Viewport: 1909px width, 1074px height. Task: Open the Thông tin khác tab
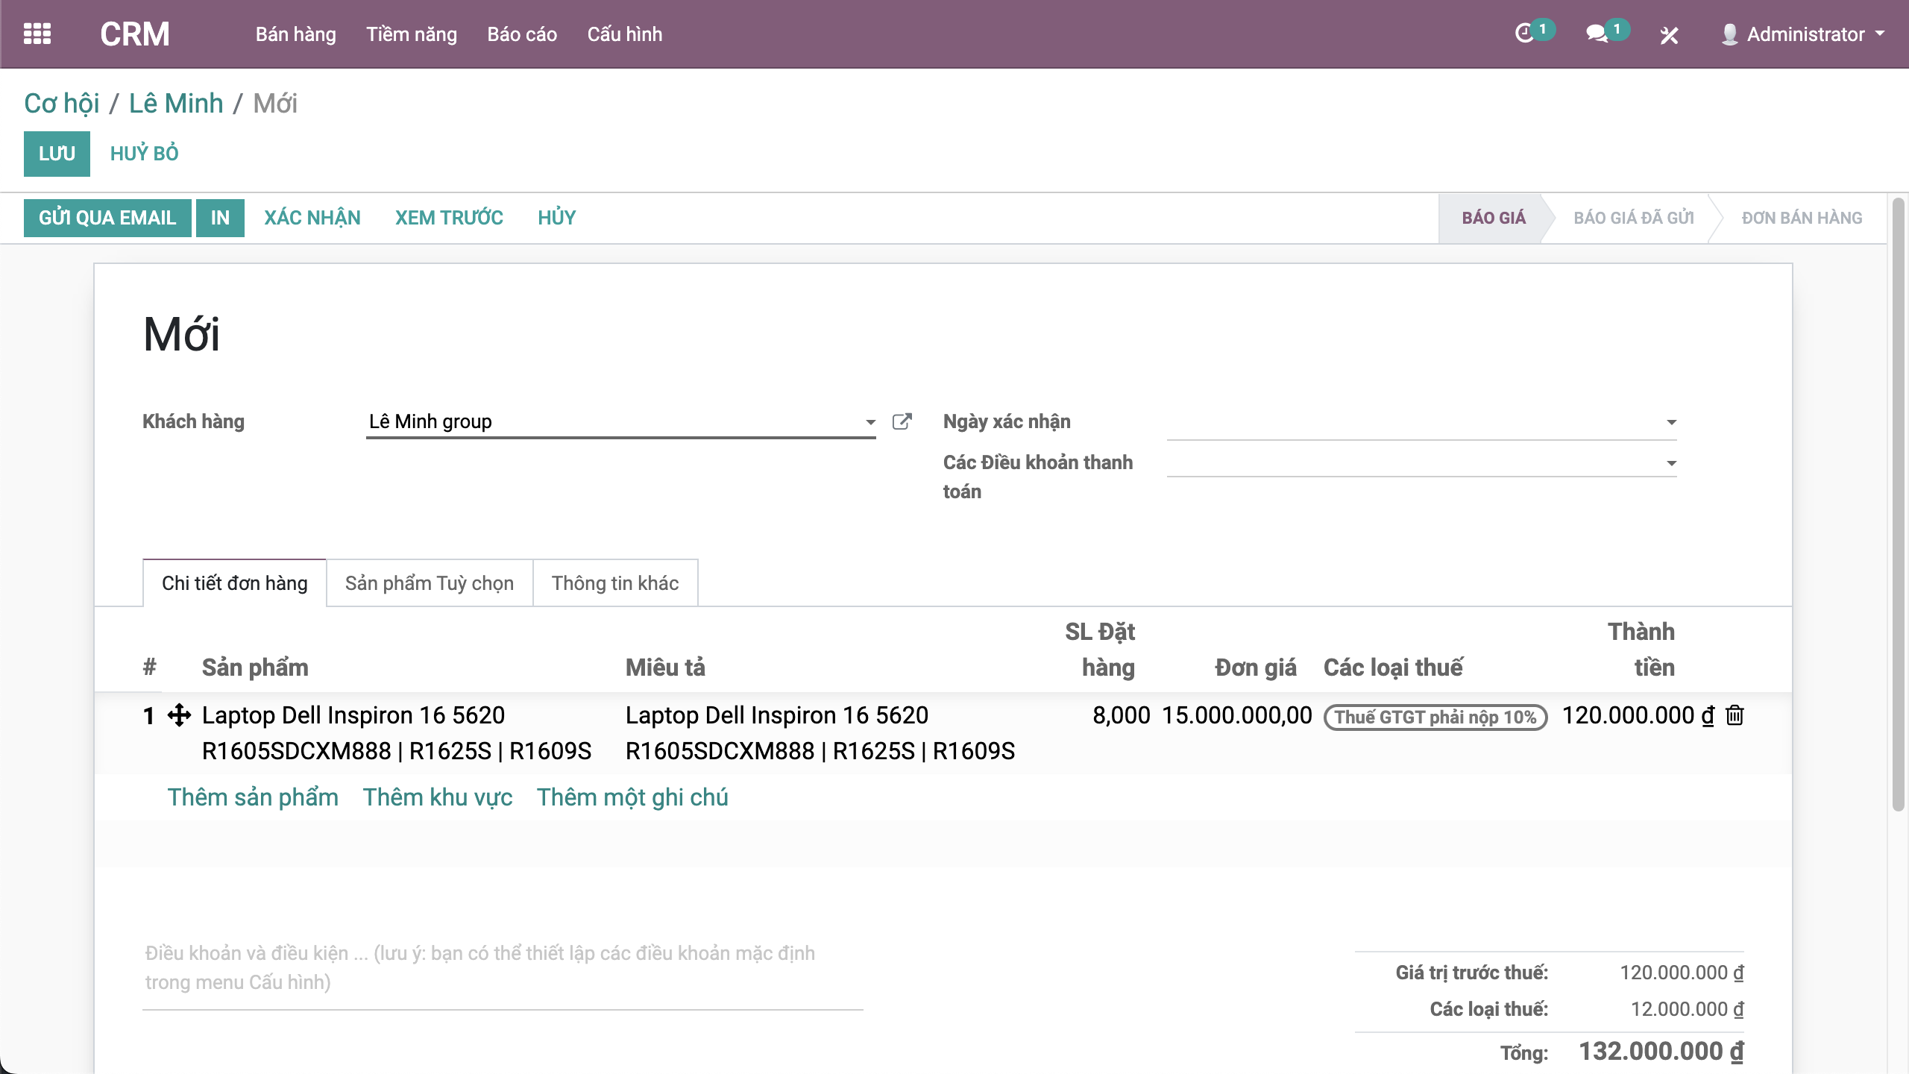click(x=615, y=583)
